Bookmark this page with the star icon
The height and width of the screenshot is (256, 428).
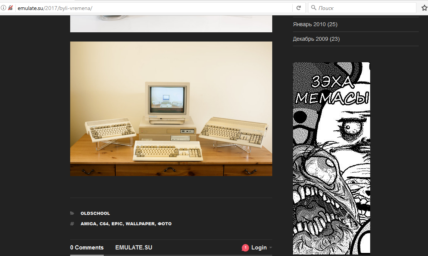424,8
